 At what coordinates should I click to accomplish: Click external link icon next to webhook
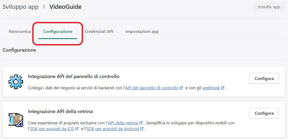pyautogui.click(x=223, y=88)
